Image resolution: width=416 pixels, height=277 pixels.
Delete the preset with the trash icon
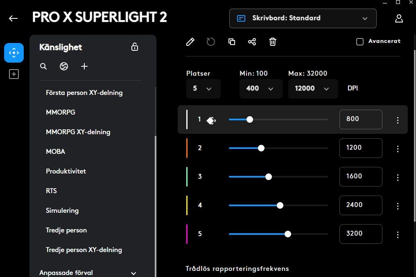coord(272,42)
